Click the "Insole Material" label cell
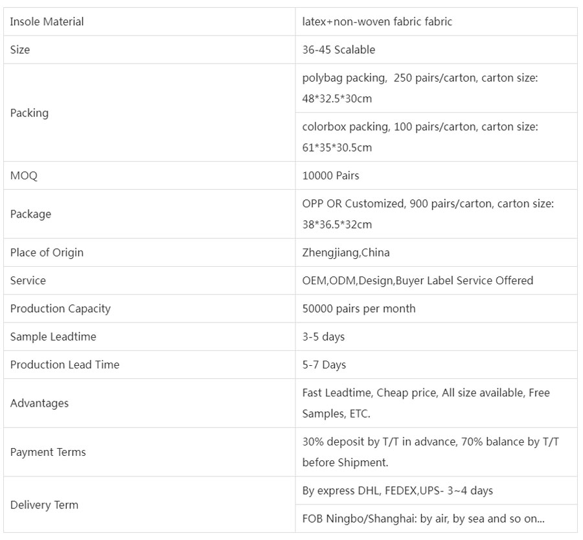Viewport: 583px width, 540px height. (x=47, y=22)
